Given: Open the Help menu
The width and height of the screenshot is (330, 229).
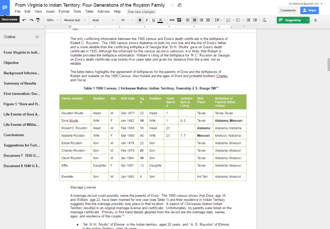Looking at the screenshot, I should [117, 12].
